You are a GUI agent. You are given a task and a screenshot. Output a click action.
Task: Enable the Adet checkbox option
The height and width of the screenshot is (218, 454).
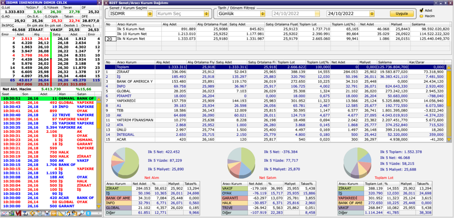pyautogui.click(x=421, y=10)
